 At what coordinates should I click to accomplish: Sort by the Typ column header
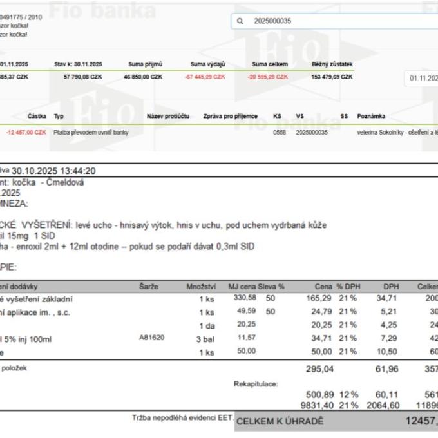pos(59,116)
